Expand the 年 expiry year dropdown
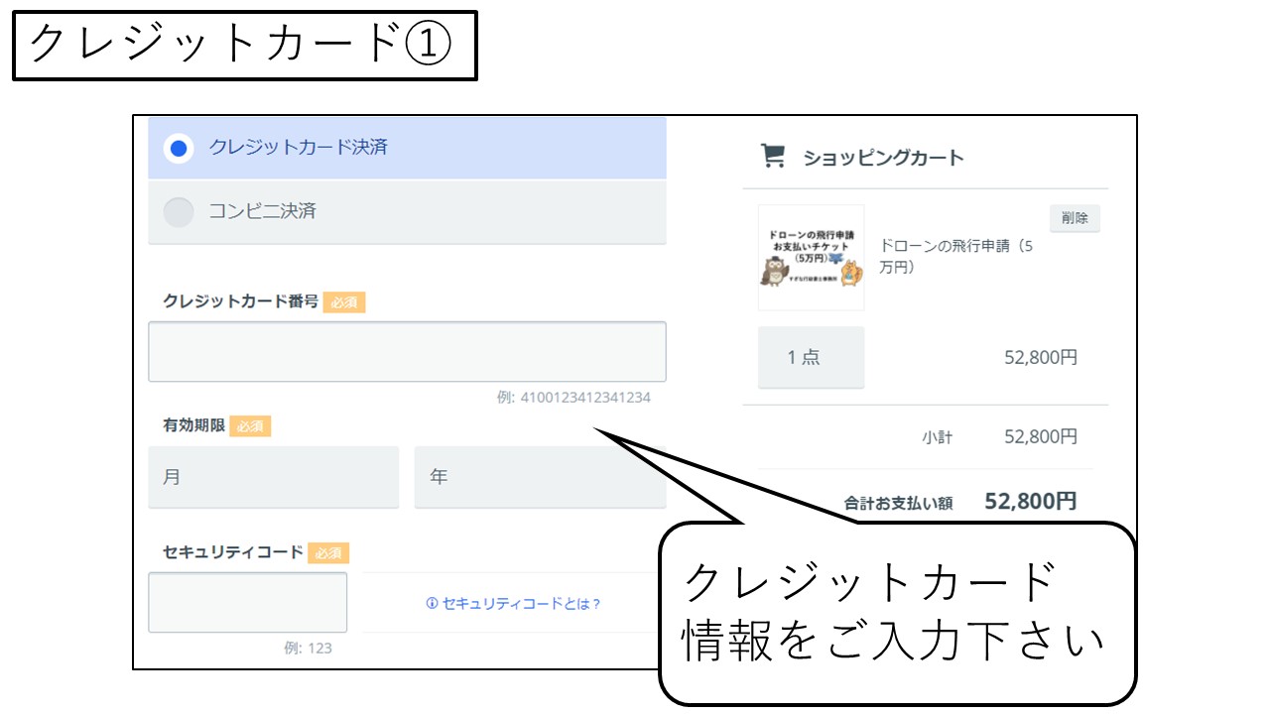 click(539, 477)
